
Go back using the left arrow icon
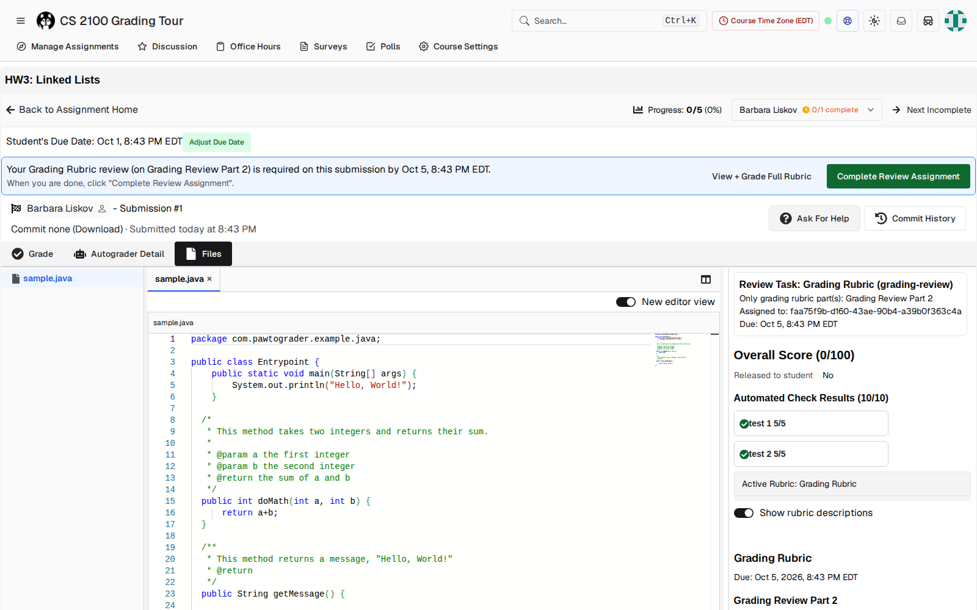click(x=10, y=110)
